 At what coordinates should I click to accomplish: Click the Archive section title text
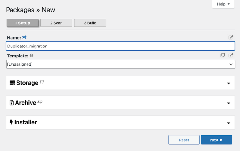pyautogui.click(x=26, y=103)
